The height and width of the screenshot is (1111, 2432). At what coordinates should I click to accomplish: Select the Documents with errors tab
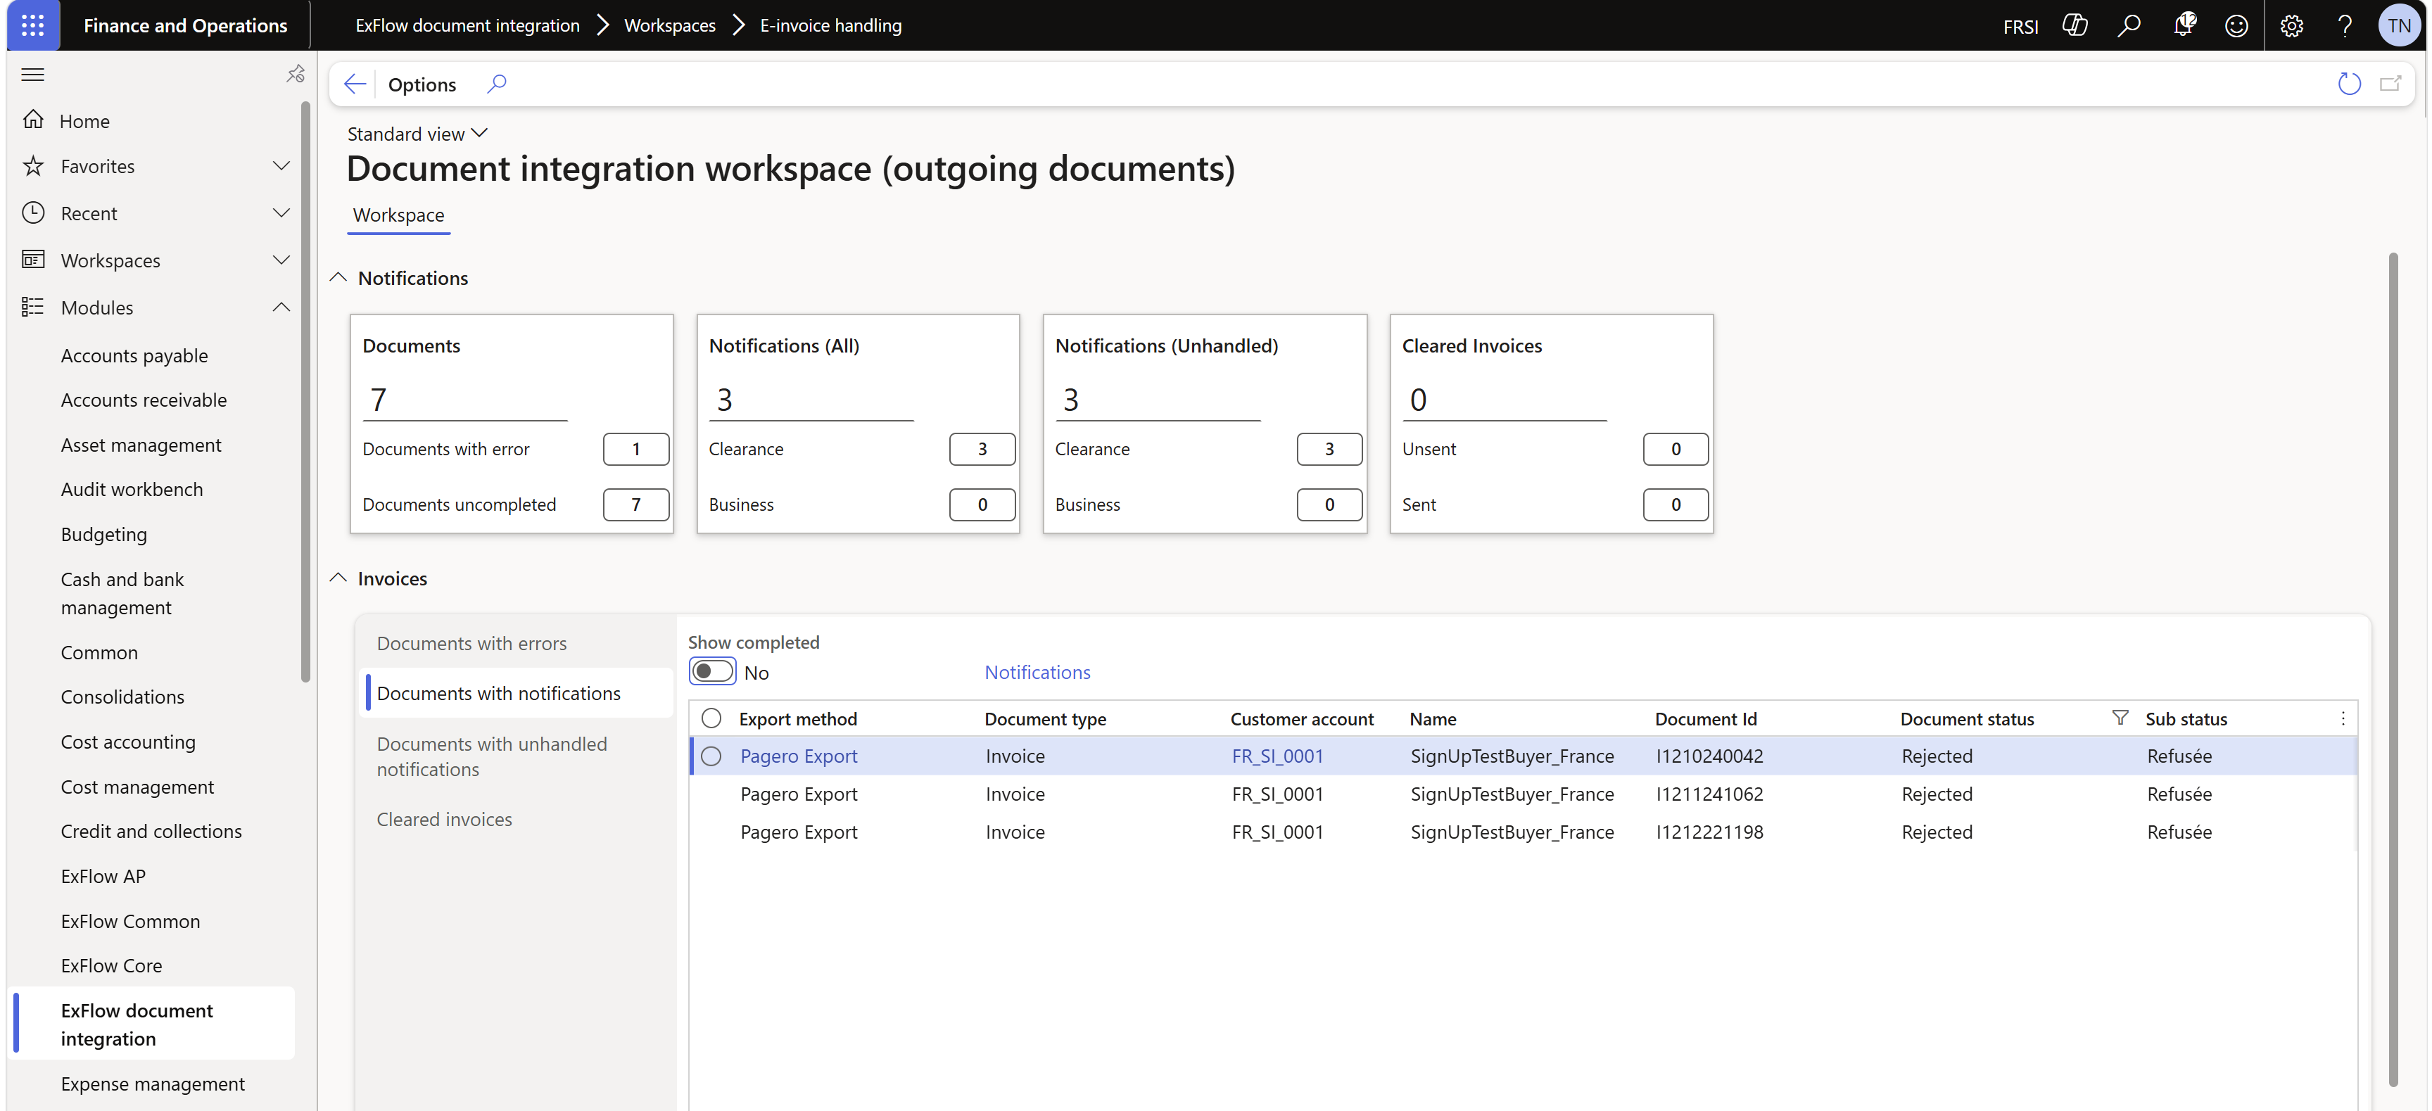(472, 643)
